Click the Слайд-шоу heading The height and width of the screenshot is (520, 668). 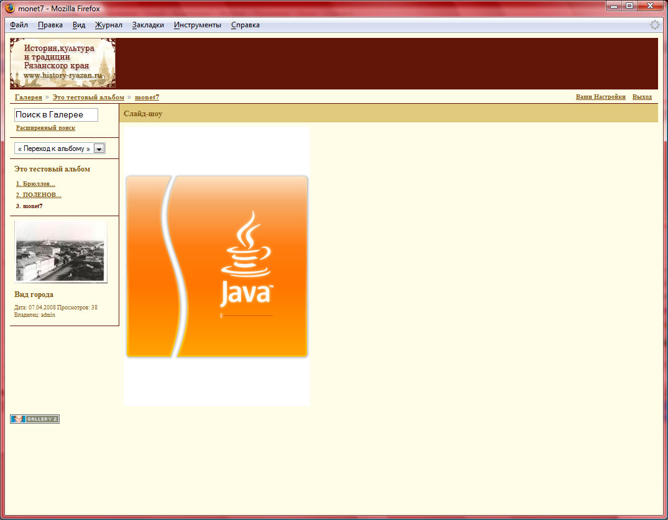tap(143, 114)
